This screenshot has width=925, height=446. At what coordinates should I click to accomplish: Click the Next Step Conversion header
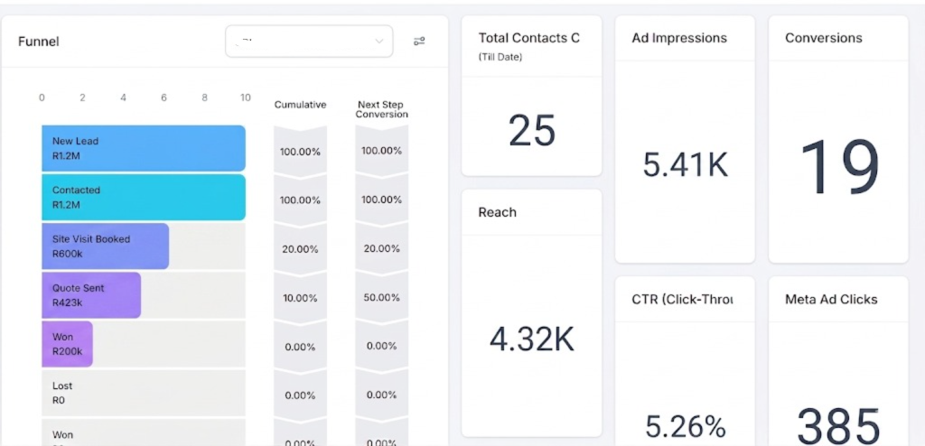tap(382, 109)
